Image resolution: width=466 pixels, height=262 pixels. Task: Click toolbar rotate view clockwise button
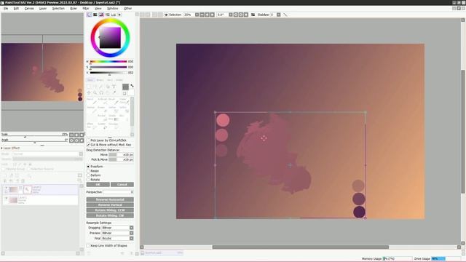pos(241,15)
